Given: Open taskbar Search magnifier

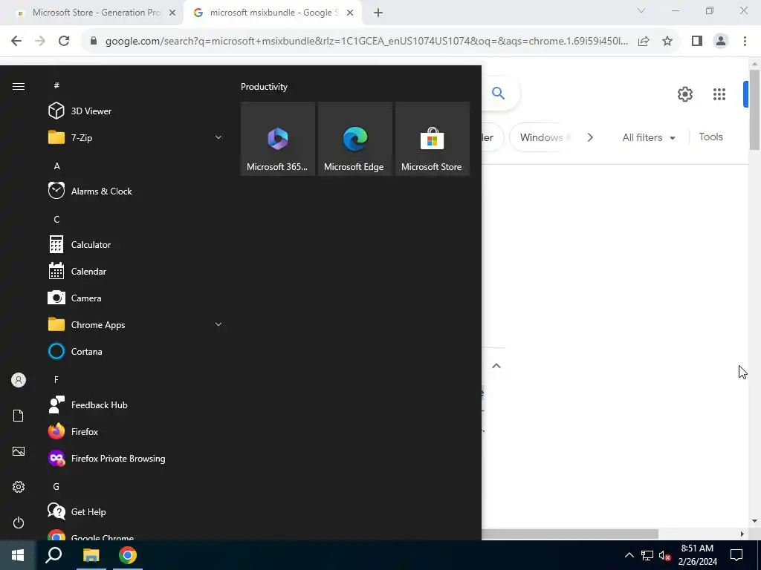Looking at the screenshot, I should 54,555.
